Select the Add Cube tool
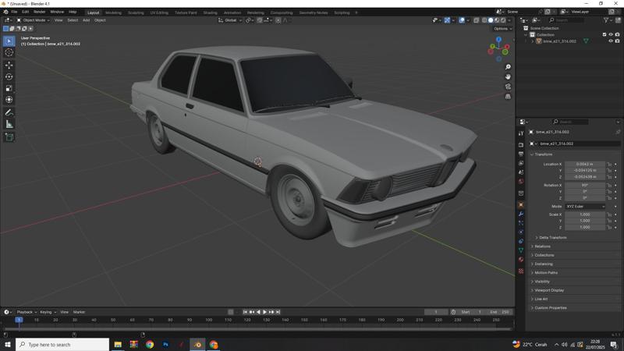This screenshot has height=351, width=624. click(9, 137)
